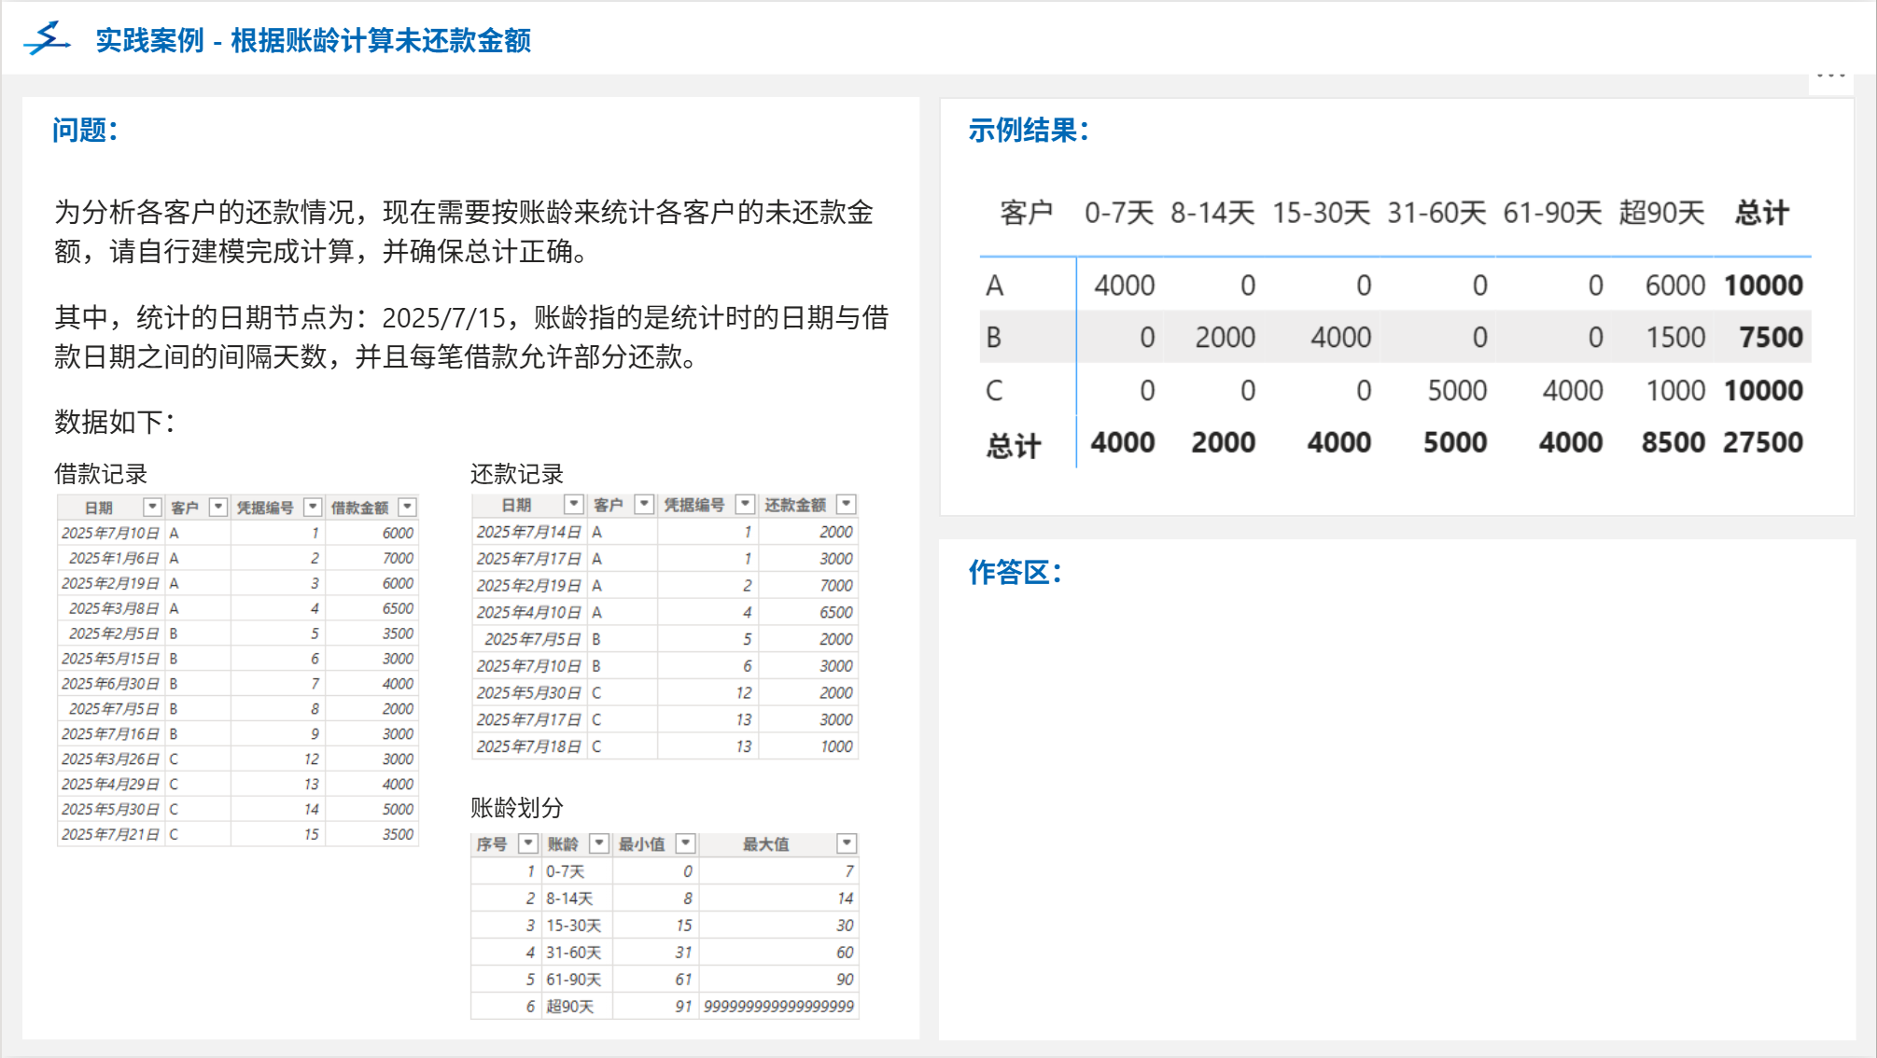Click the 15-30天 matrix column header
1877x1058 pixels.
click(x=1321, y=213)
